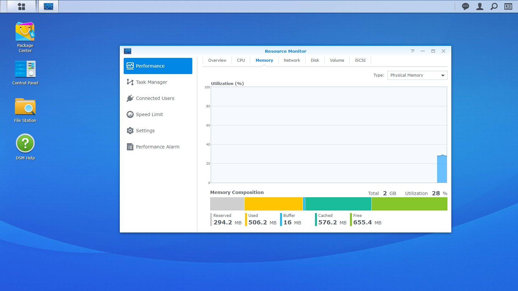Click the Memory Composition heading

pos(237,192)
